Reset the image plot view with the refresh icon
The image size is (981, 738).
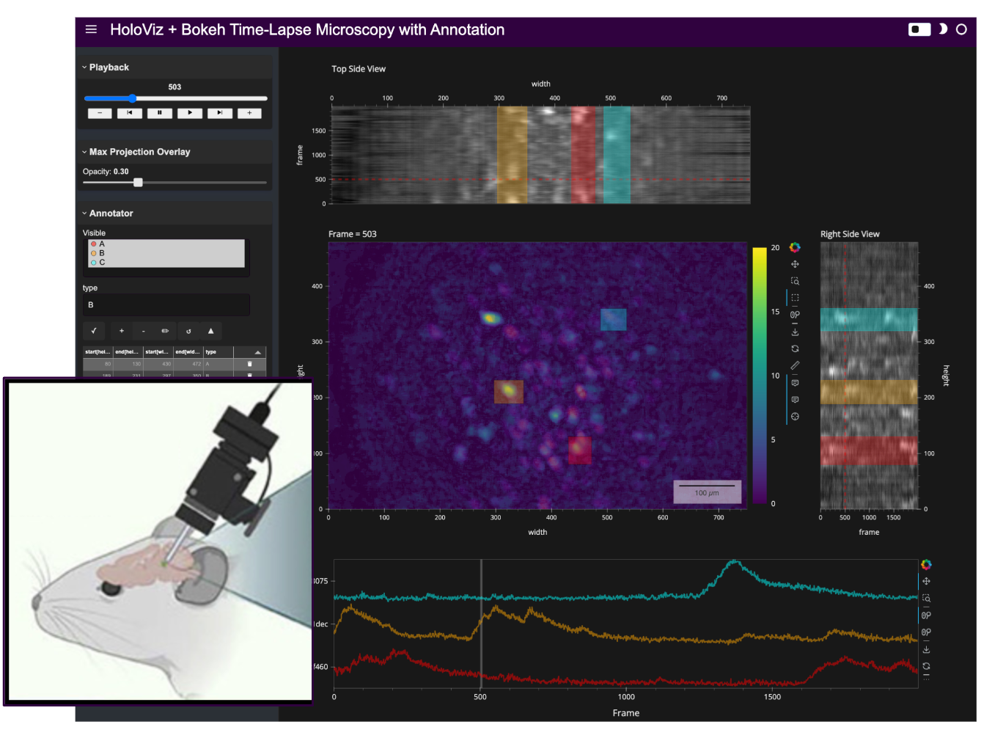795,348
